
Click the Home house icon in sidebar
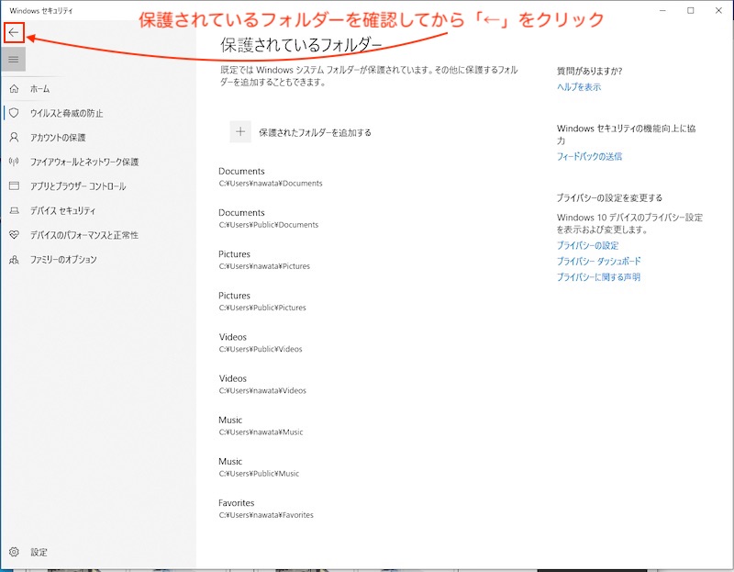[14, 88]
